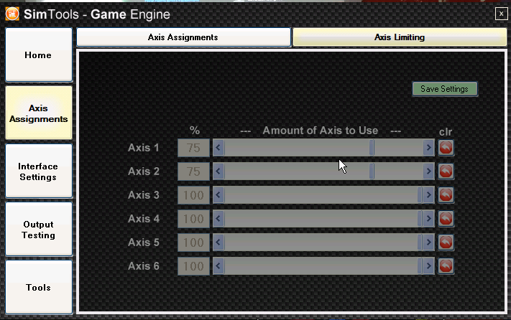Increase Axis 6 slider with right arrow

[x=428, y=266]
